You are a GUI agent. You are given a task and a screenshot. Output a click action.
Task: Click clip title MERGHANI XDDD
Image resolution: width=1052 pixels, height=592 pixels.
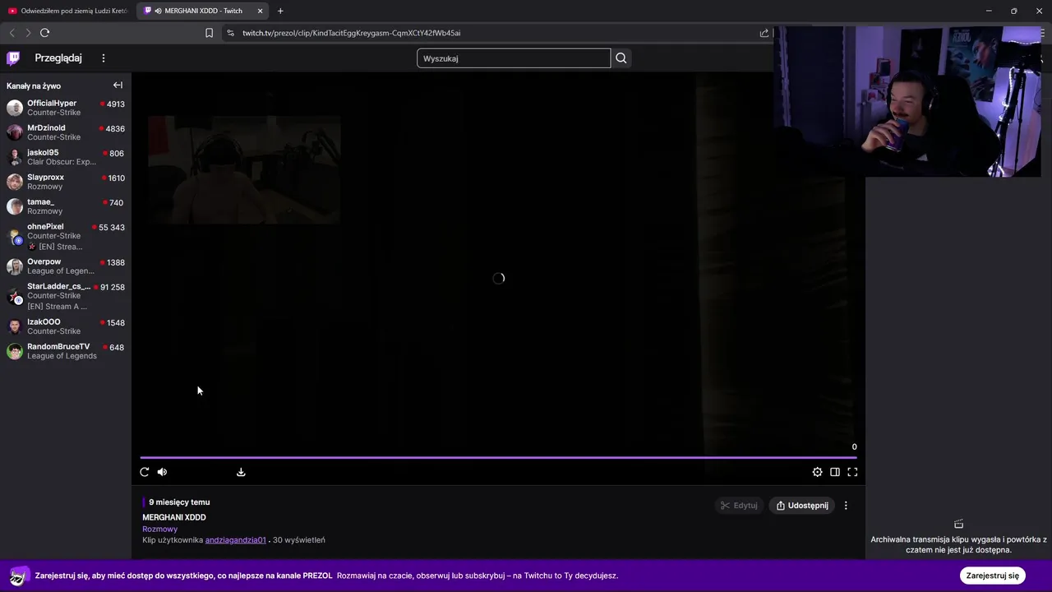tap(174, 517)
